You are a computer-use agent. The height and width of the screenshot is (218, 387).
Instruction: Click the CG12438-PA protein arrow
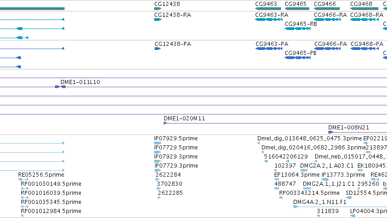[157, 49]
